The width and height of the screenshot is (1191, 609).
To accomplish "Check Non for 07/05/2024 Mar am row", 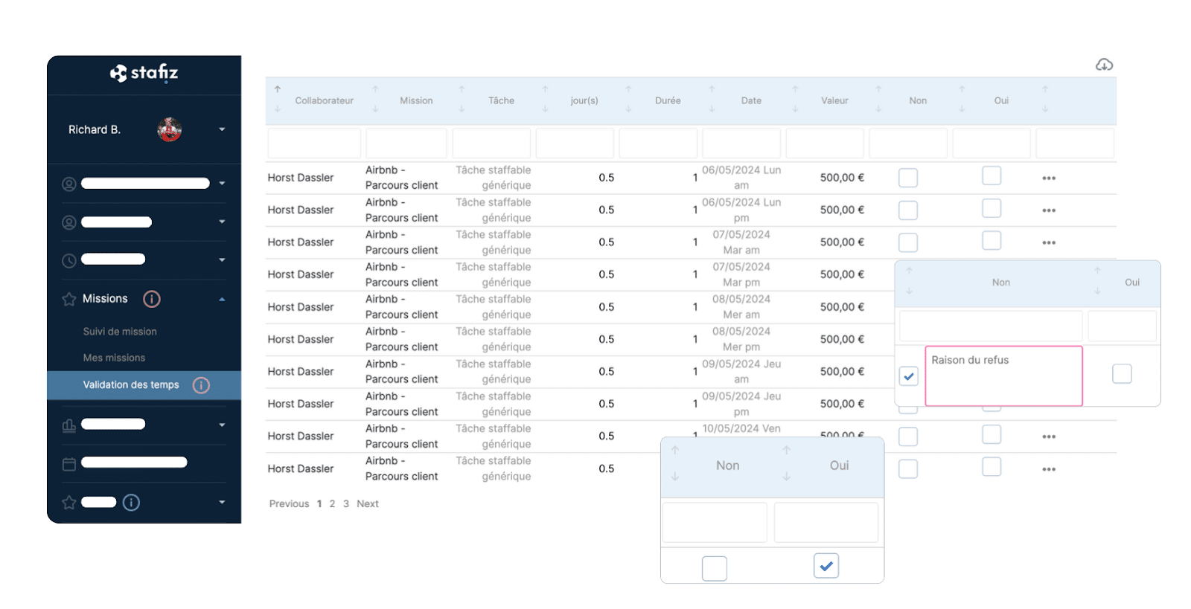I will pyautogui.click(x=908, y=242).
